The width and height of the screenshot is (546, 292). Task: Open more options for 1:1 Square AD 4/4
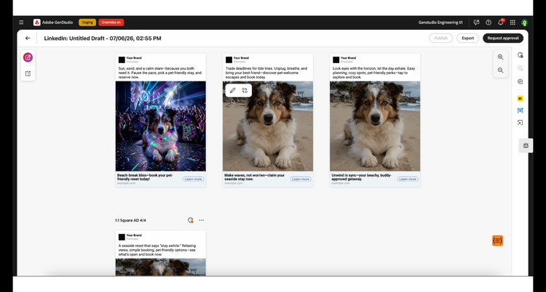coord(201,220)
